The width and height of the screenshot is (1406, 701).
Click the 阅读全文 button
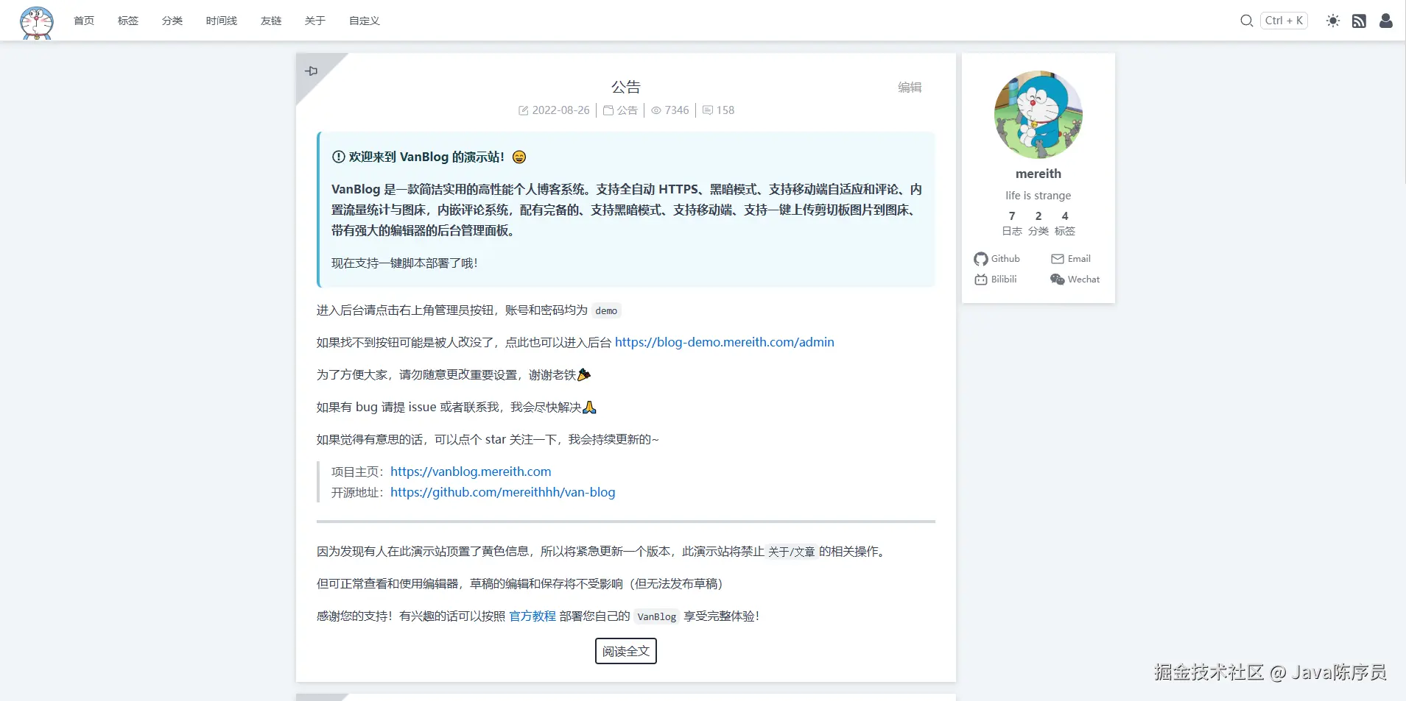[626, 651]
